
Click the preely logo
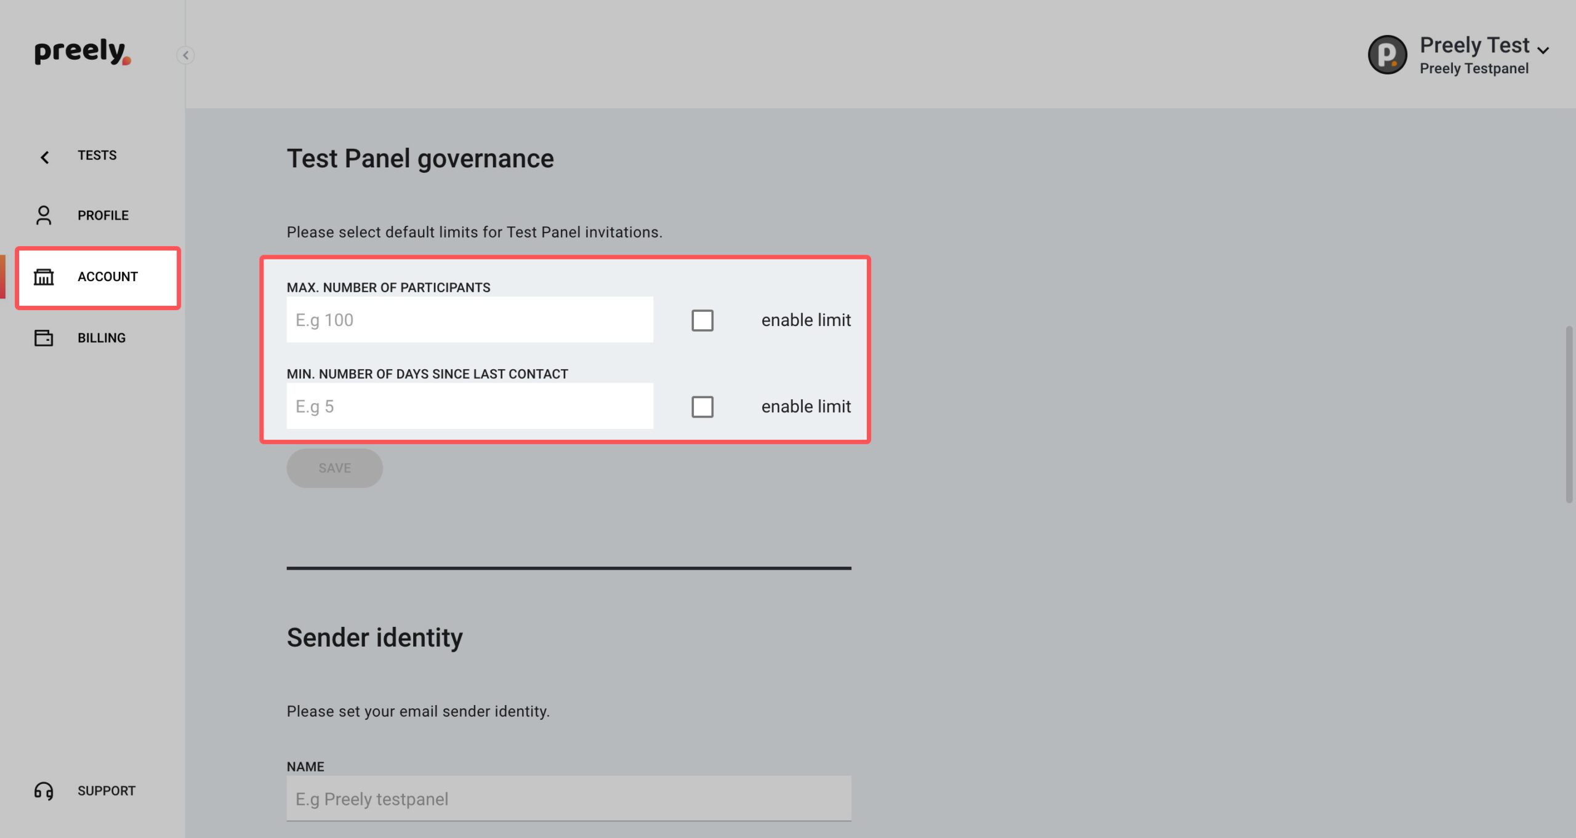pyautogui.click(x=82, y=52)
